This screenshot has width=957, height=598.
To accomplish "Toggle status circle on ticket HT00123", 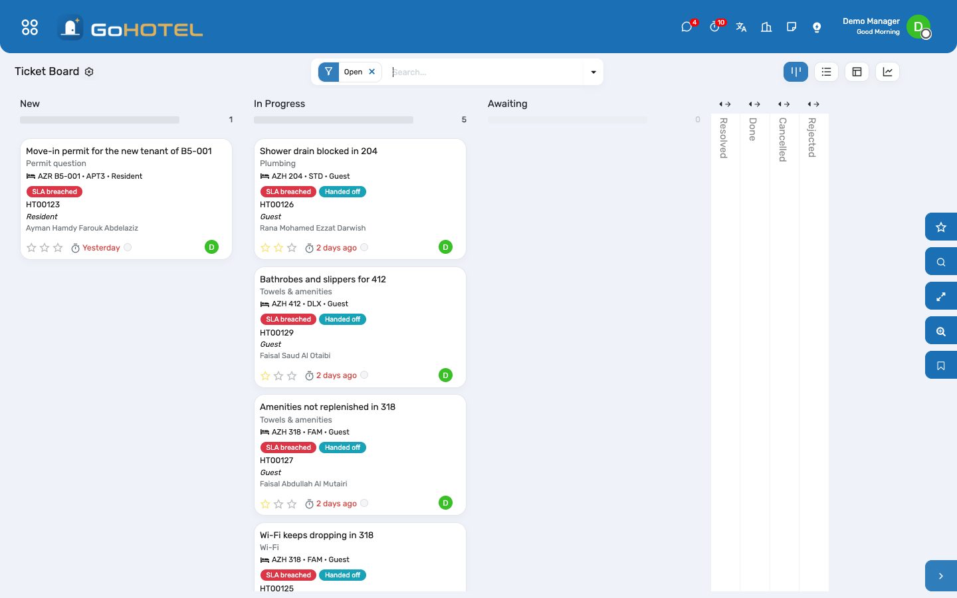I will tap(128, 247).
